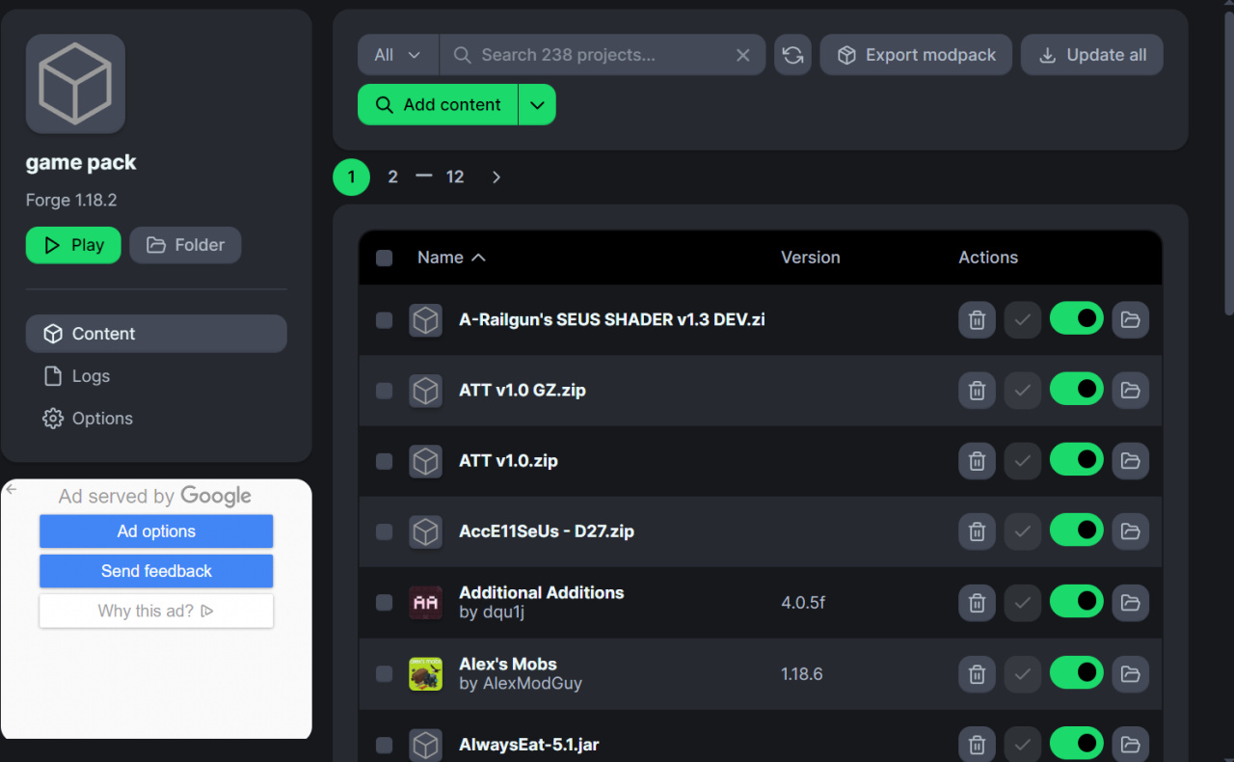
Task: Disable the ATT v1.0.zip switch
Action: pos(1077,461)
